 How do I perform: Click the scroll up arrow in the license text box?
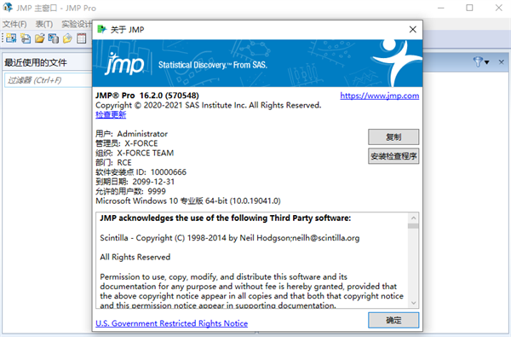413,218
